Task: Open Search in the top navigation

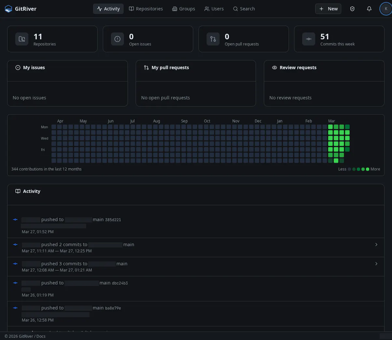Action: tap(244, 9)
